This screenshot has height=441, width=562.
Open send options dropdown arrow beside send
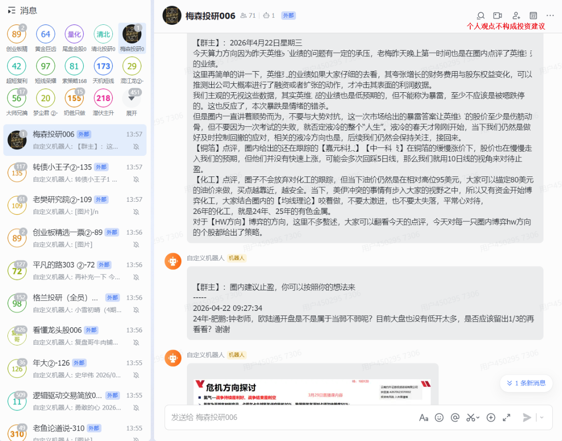tap(542, 418)
